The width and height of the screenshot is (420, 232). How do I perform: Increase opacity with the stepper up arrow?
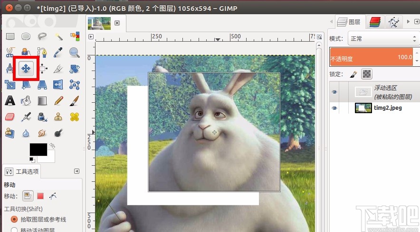(x=417, y=53)
